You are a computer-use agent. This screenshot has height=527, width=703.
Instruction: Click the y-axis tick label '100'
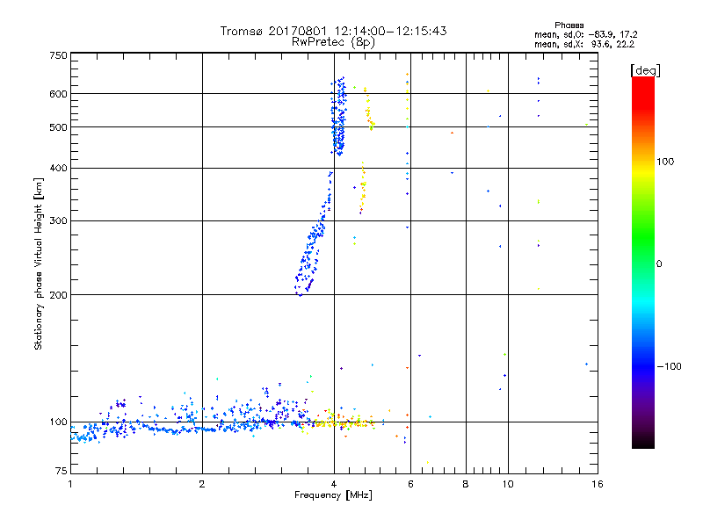(58, 422)
